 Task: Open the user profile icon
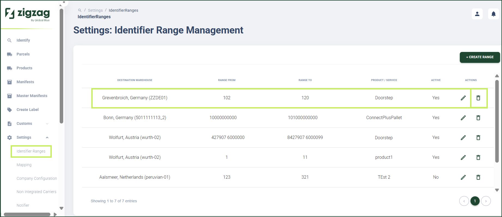477,14
